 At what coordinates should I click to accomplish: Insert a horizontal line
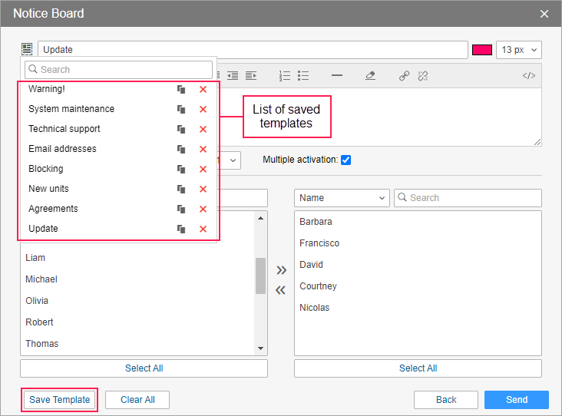click(336, 75)
